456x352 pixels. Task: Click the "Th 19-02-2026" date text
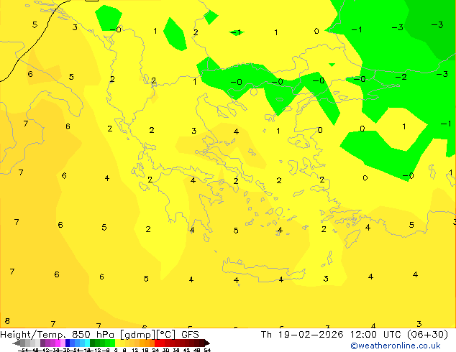click(302, 335)
